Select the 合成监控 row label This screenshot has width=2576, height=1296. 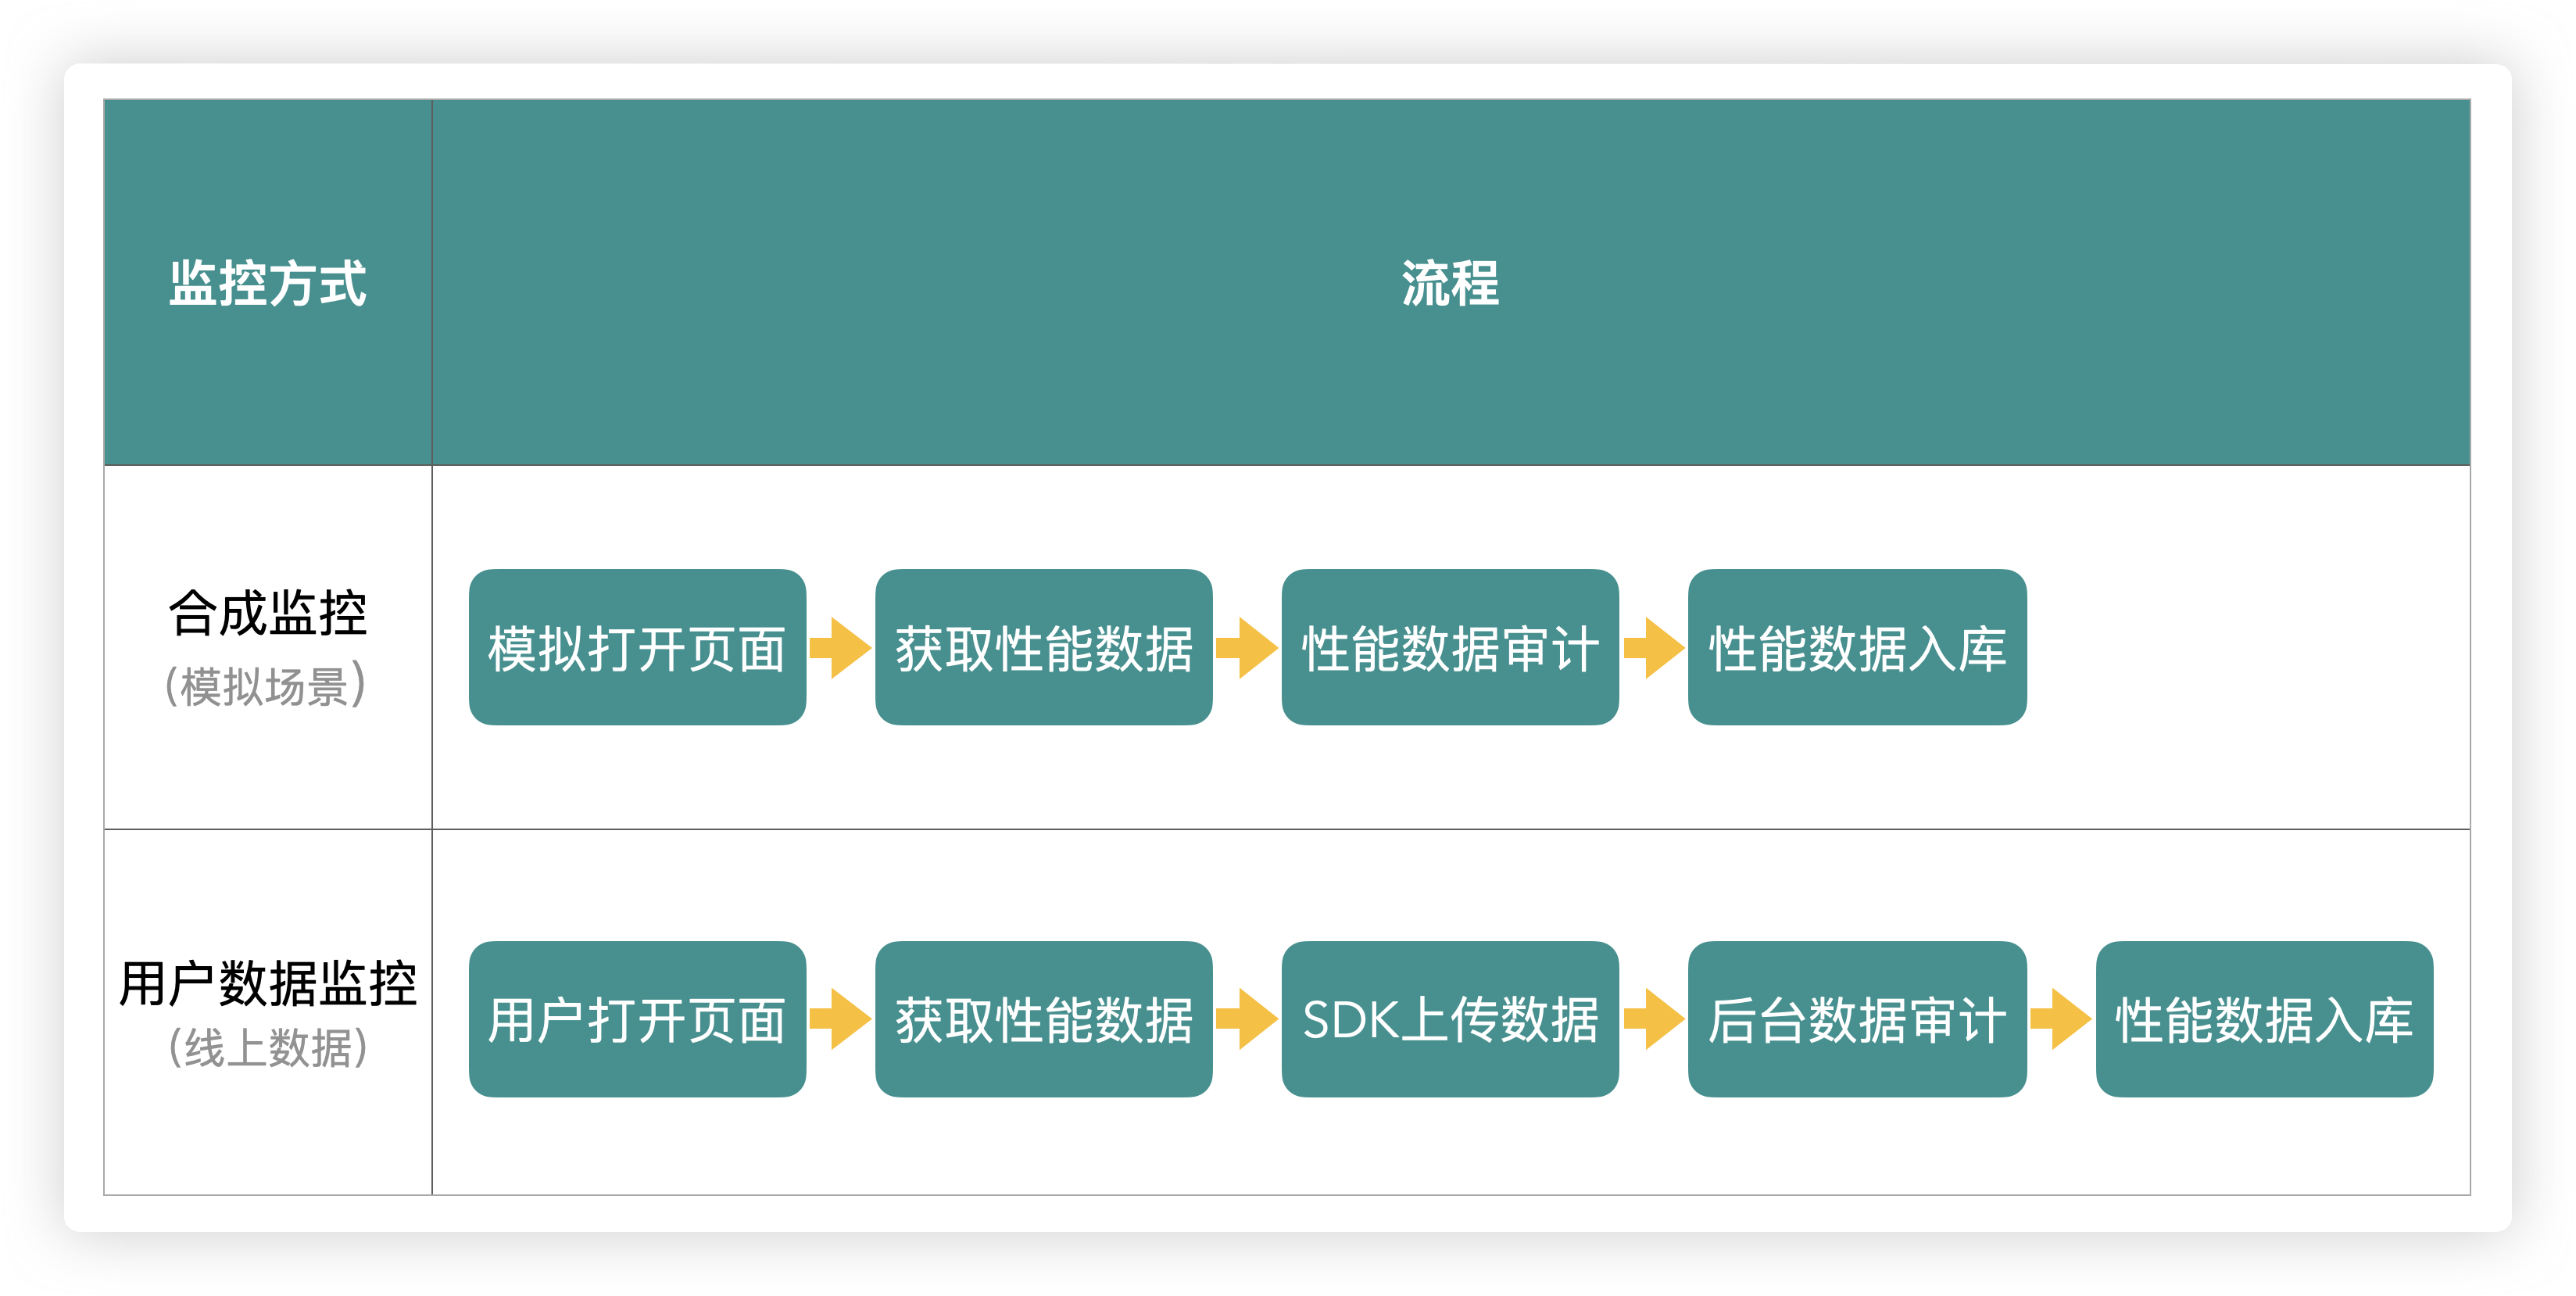tap(268, 613)
